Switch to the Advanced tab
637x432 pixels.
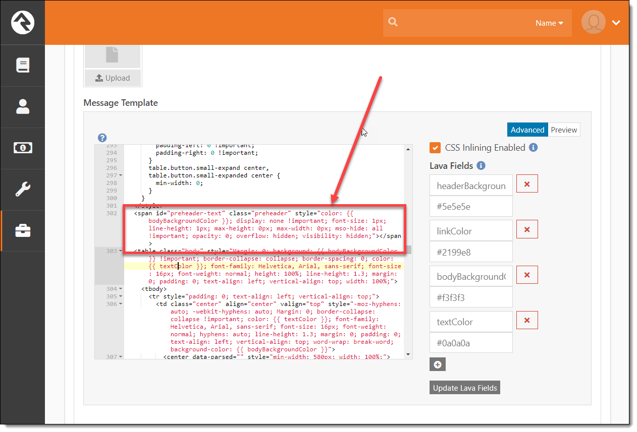click(x=527, y=130)
